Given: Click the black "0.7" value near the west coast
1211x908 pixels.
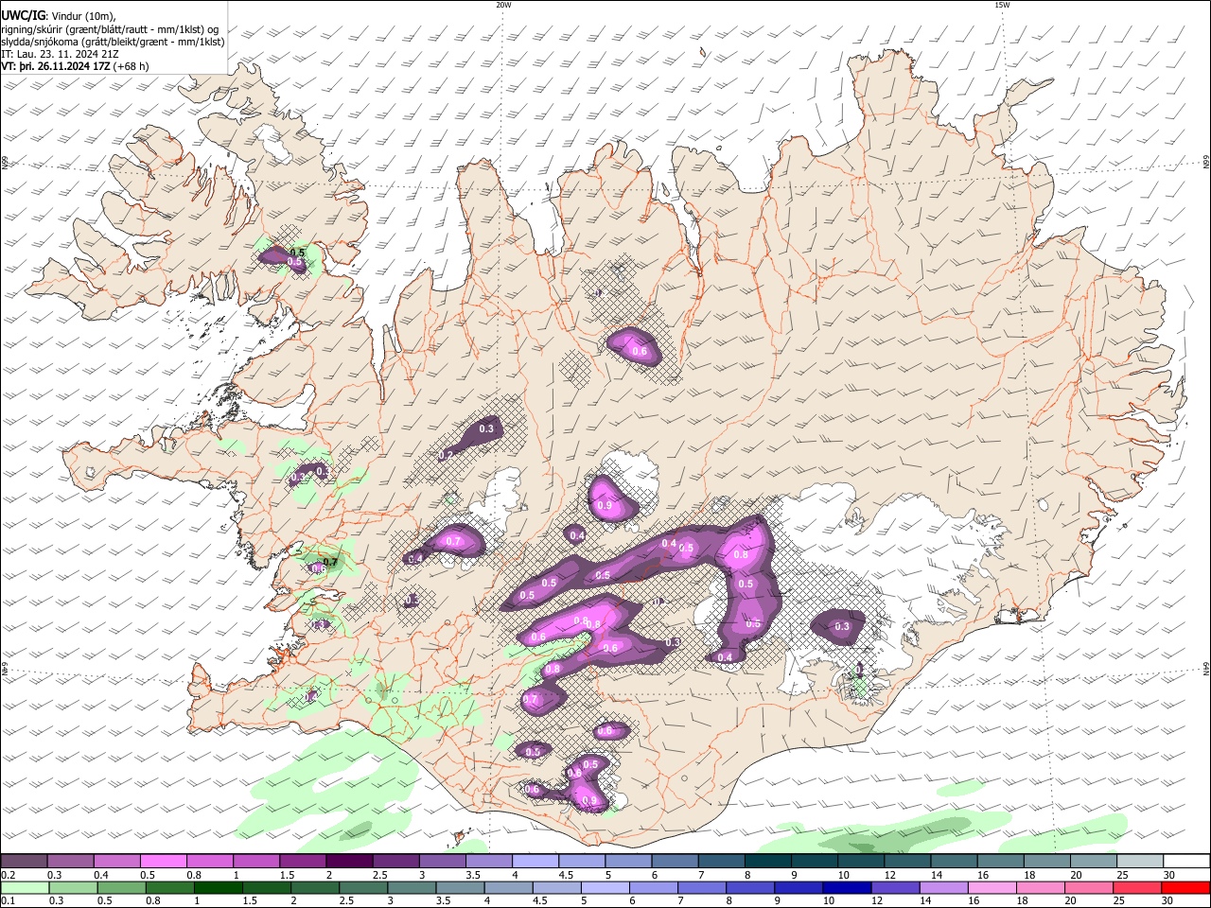Looking at the screenshot, I should (330, 562).
